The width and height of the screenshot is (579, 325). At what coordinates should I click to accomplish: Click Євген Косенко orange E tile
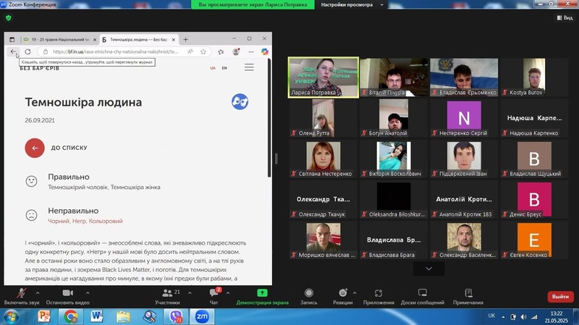(x=534, y=240)
